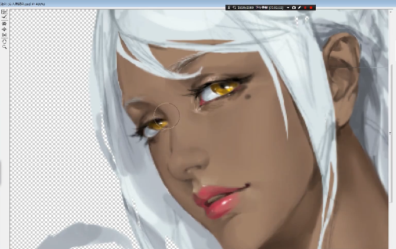Activate the Bloat tool
Viewport: 396px width, 249px height.
pyautogui.click(x=4, y=29)
